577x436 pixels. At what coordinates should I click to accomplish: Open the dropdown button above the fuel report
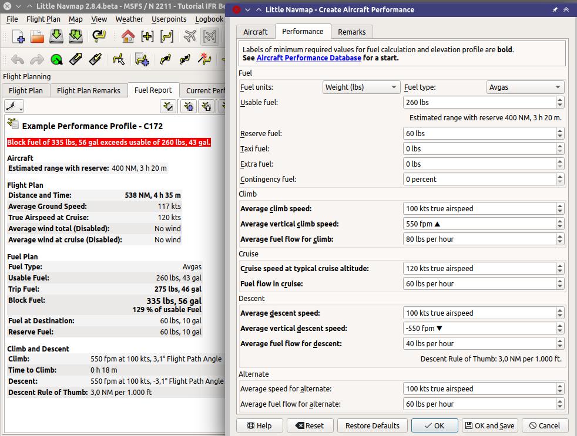(14, 106)
